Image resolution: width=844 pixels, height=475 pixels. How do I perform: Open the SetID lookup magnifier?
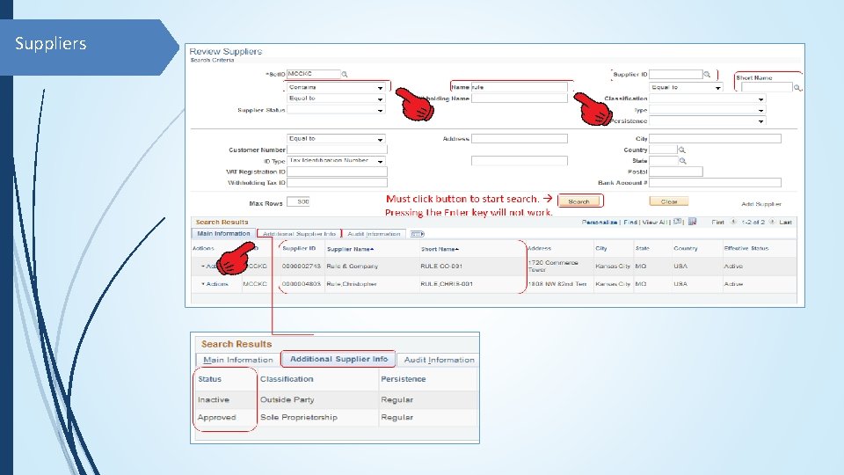(345, 74)
